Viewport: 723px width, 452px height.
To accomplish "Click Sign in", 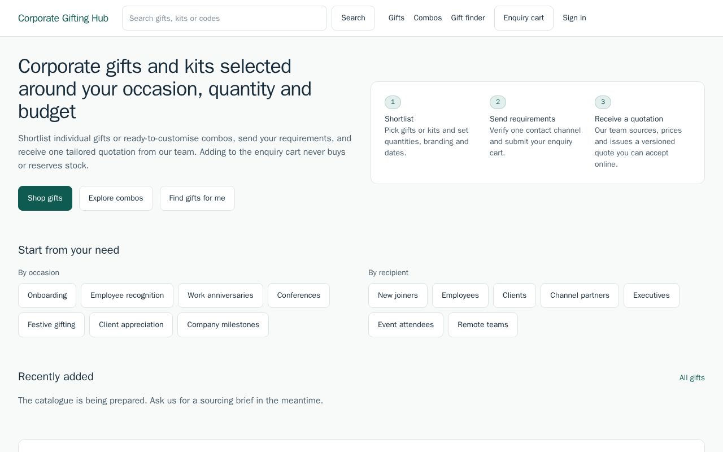I will coord(574,18).
